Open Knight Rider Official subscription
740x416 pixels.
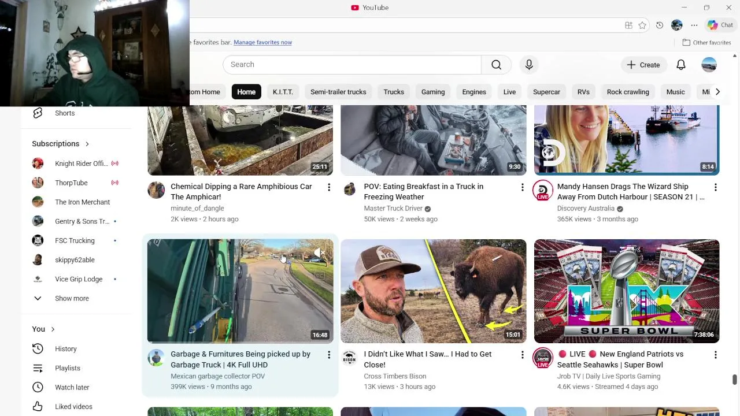[76, 164]
